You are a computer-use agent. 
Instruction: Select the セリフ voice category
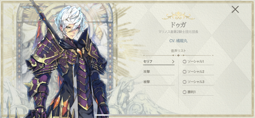[159, 62]
